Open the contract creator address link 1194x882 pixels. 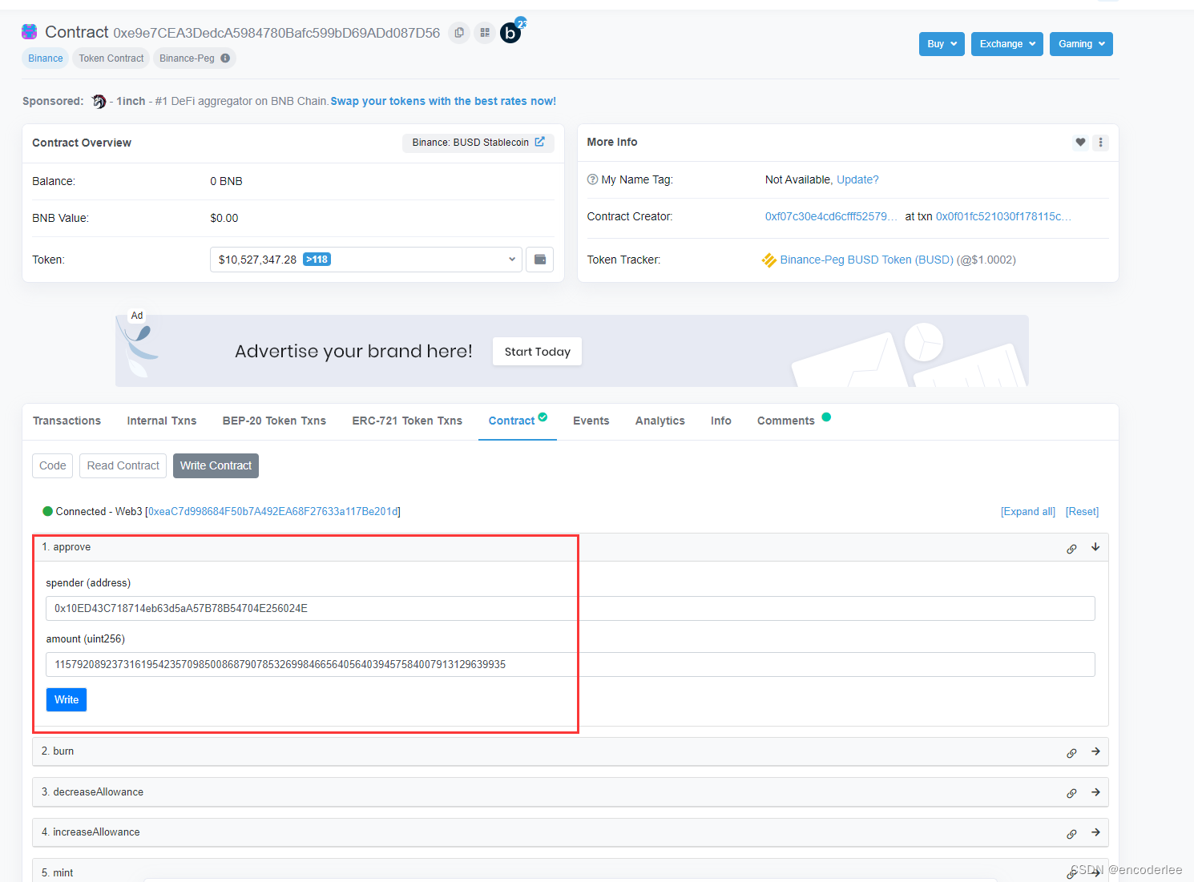[x=832, y=216]
